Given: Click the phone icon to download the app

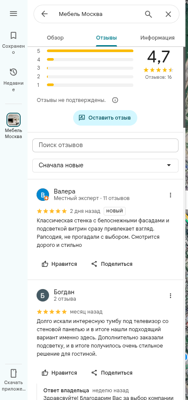Looking at the screenshot, I should tap(13, 373).
